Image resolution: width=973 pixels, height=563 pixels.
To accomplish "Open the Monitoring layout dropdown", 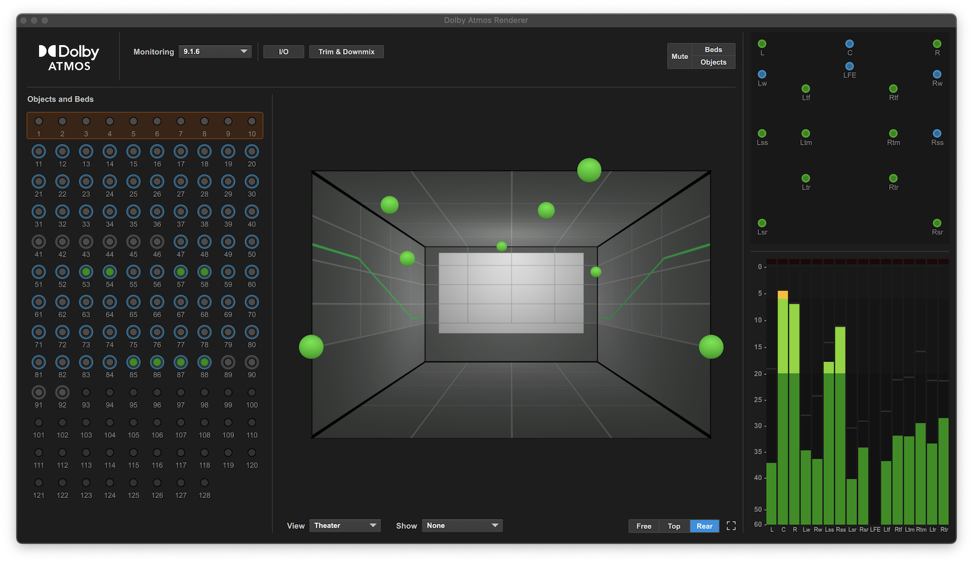I will tap(215, 52).
